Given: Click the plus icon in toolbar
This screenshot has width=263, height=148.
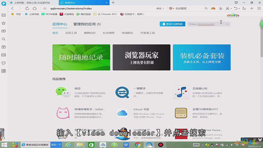Looking at the screenshot, I should pyautogui.click(x=251, y=9).
